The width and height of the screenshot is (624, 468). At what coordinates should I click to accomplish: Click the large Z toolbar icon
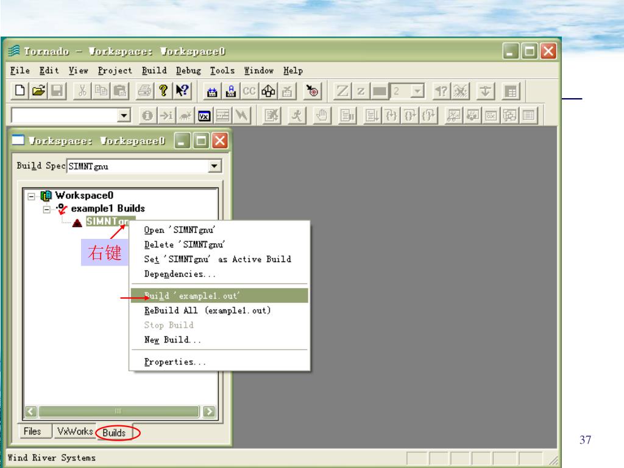click(342, 91)
